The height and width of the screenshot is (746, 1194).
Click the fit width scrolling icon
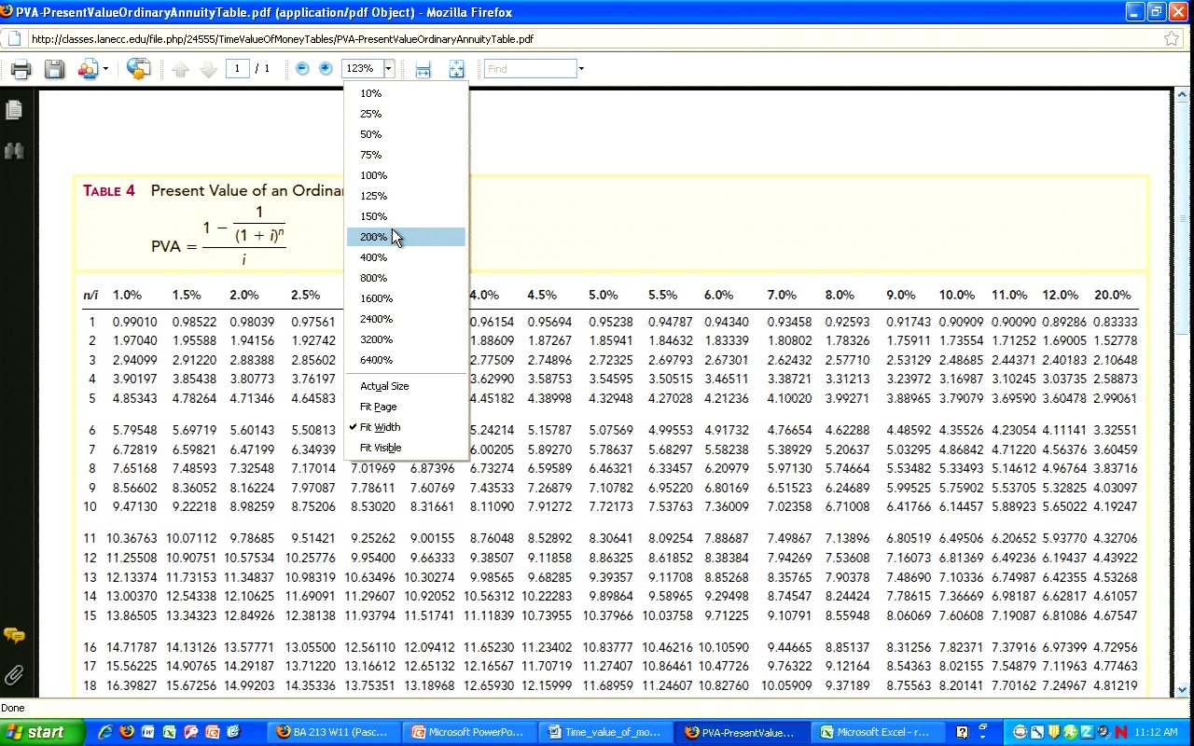(423, 69)
